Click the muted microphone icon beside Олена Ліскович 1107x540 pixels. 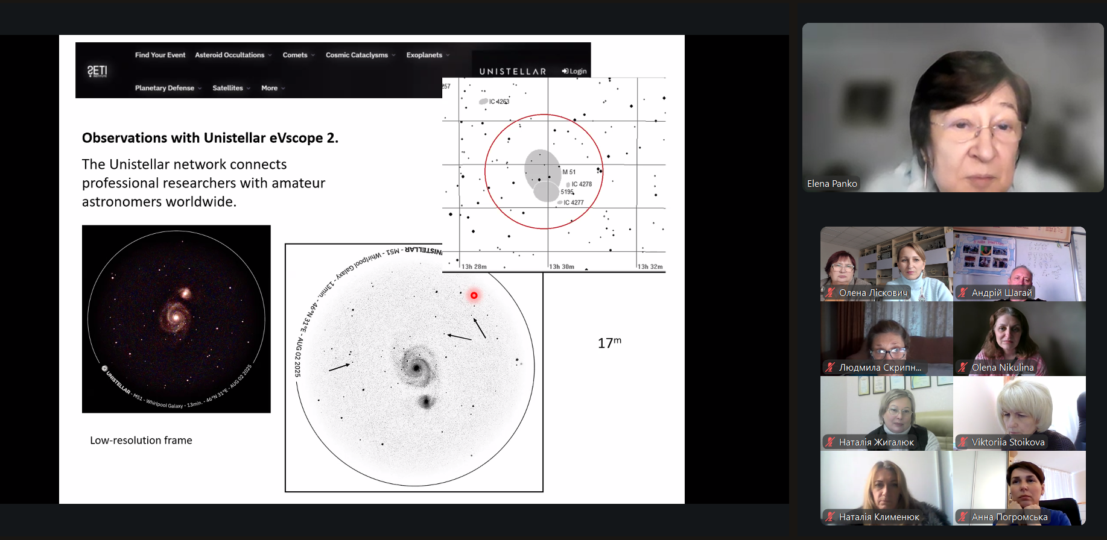click(x=830, y=293)
